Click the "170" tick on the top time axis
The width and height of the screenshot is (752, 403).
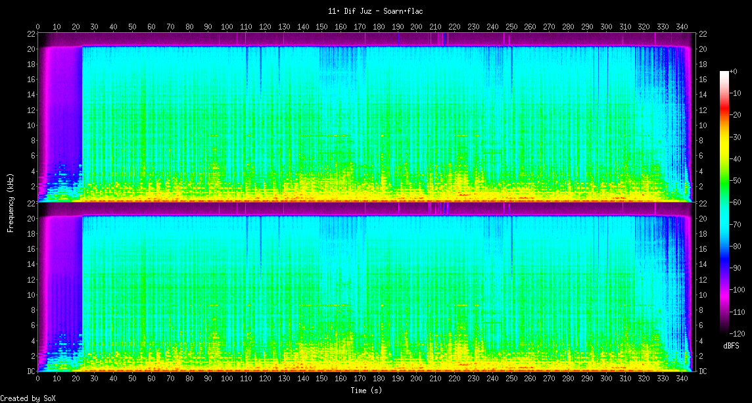pyautogui.click(x=360, y=27)
